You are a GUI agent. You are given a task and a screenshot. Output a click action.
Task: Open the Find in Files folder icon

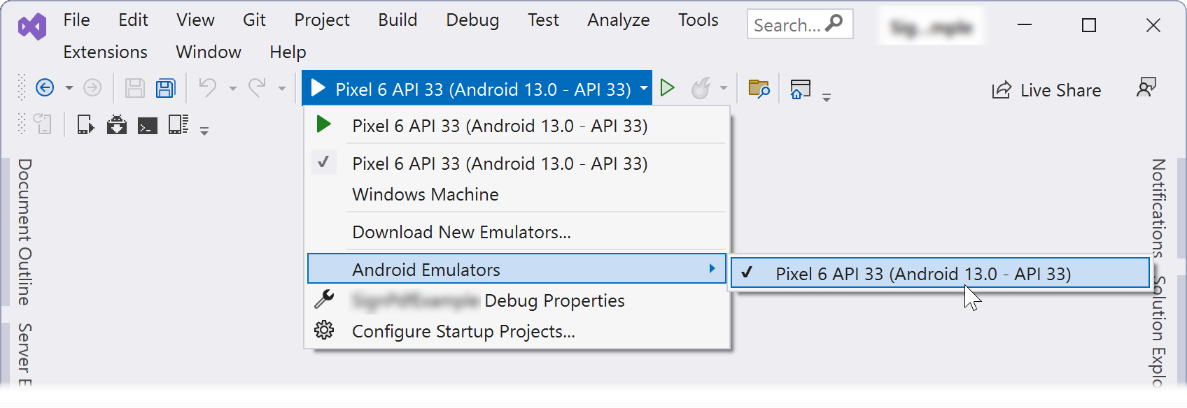pyautogui.click(x=759, y=89)
